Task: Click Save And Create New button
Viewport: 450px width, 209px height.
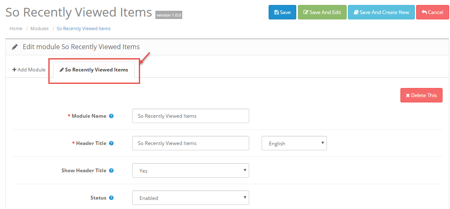Action: (x=381, y=12)
